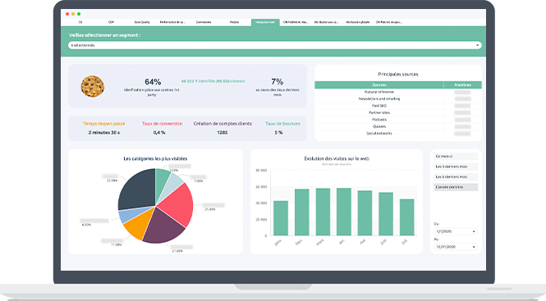Click the 'Principales sources' title
Screen dimensions: 546x301
(398, 74)
